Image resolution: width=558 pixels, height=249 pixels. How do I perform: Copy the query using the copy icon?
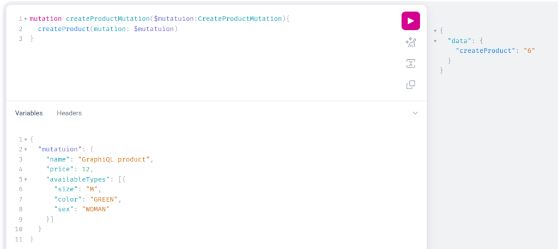(411, 85)
